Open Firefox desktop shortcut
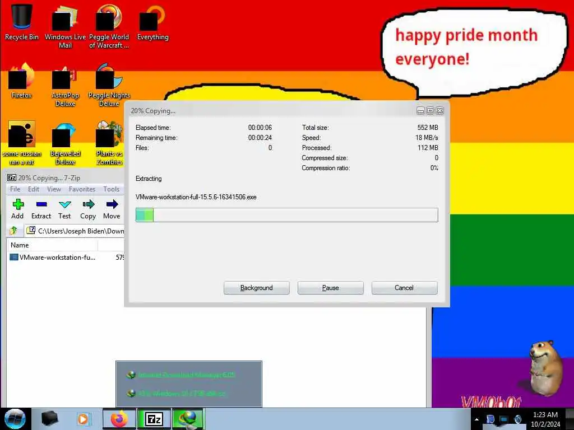 tap(22, 80)
